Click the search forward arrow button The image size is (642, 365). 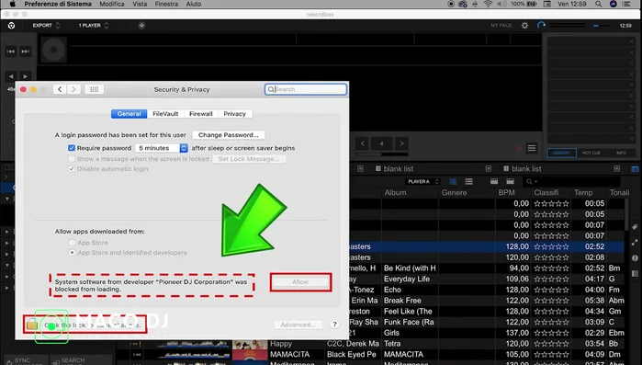(26, 76)
